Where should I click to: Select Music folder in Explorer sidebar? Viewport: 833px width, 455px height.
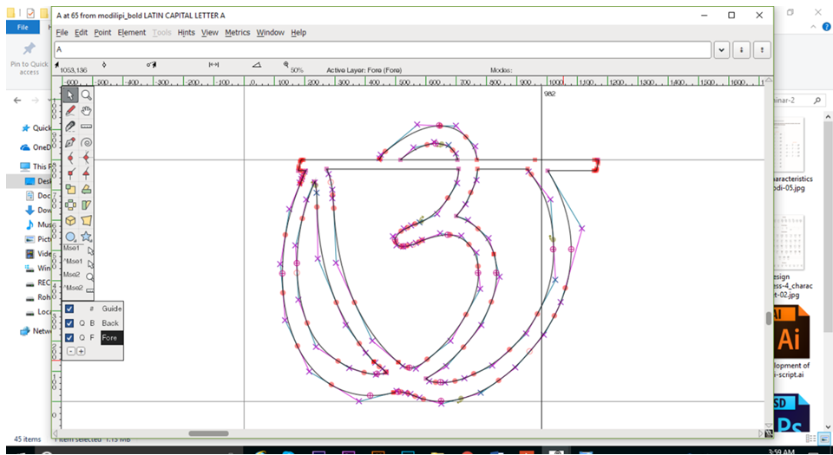pyautogui.click(x=38, y=224)
